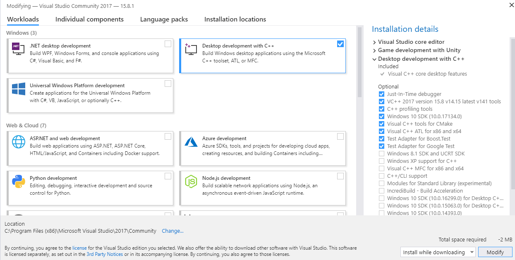Click the Node.js development logo icon
This screenshot has height=260, width=515.
coord(191,181)
